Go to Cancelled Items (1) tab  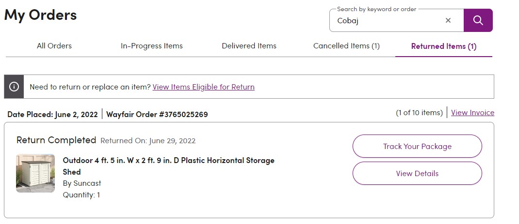(x=346, y=46)
